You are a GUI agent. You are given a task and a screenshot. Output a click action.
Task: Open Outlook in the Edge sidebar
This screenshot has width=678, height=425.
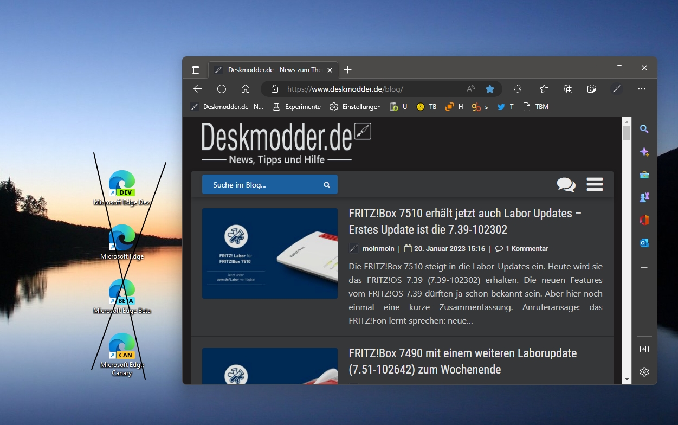coord(644,243)
